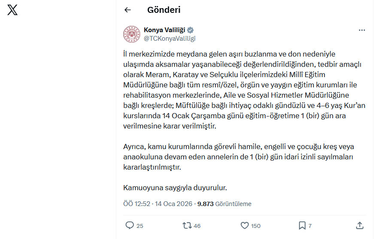Click the reply count 25
This screenshot has width=382, height=239.
point(139,226)
